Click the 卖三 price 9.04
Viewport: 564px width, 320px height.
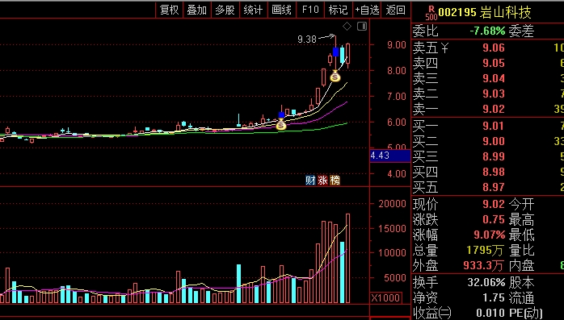pos(494,78)
